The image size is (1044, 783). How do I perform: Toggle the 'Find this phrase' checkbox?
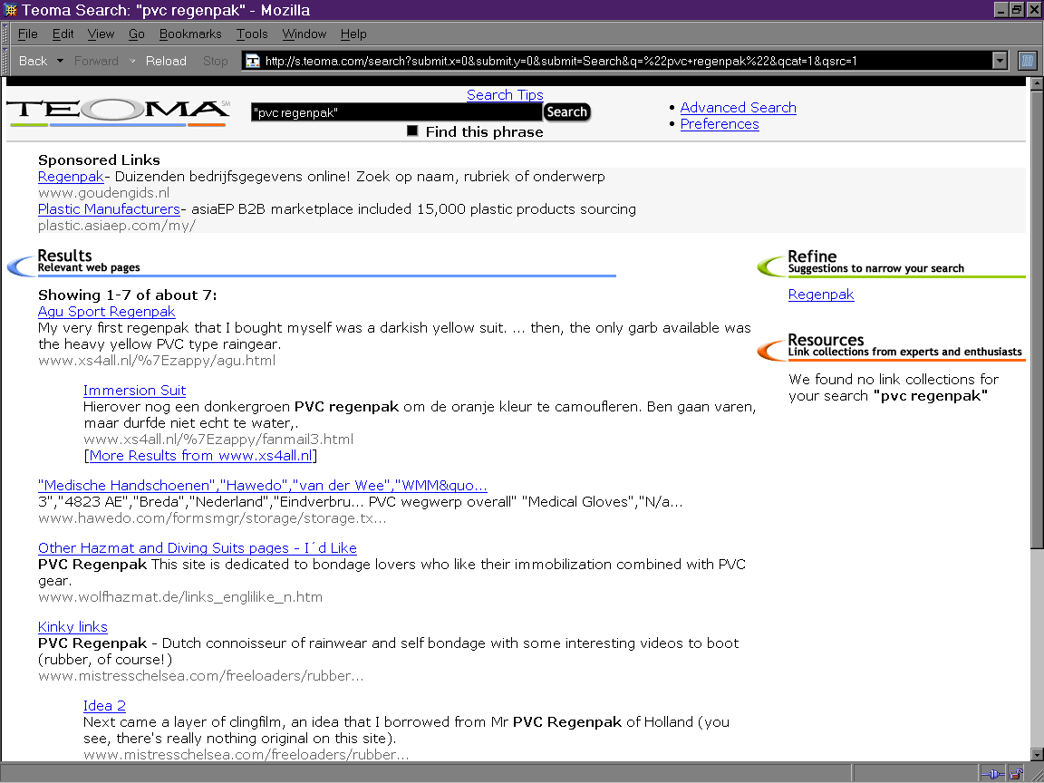pos(413,131)
